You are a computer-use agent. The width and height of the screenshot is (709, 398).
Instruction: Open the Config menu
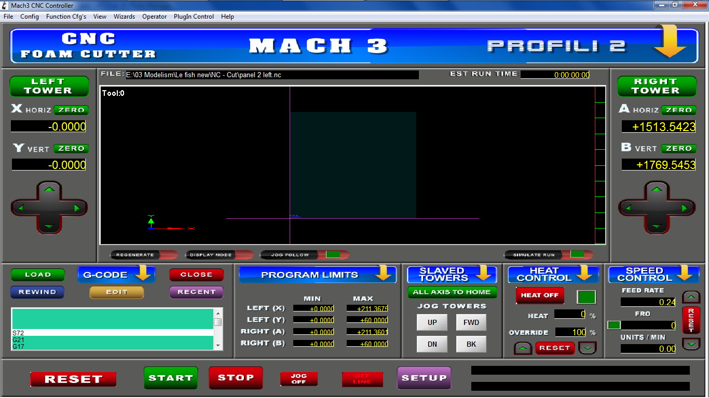[30, 17]
